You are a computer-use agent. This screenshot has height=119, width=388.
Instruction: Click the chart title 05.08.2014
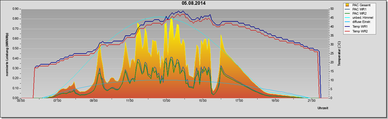click(x=193, y=3)
